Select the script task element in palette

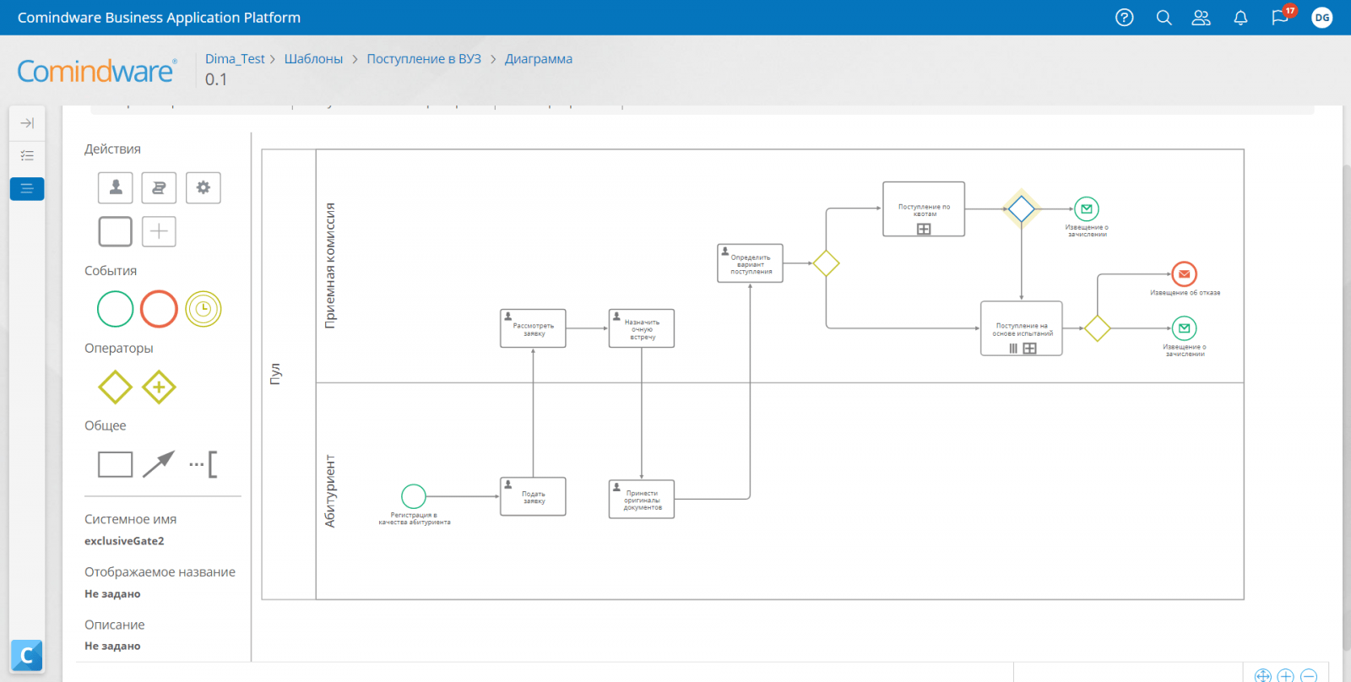(159, 187)
